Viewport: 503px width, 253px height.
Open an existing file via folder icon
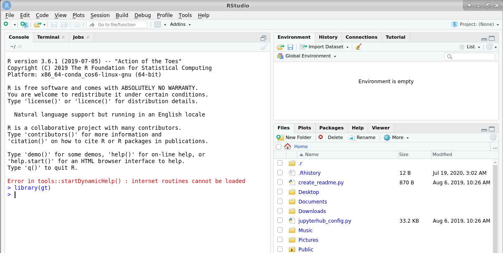click(x=37, y=24)
